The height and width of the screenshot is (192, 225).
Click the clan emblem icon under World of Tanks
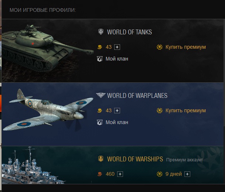pyautogui.click(x=100, y=59)
